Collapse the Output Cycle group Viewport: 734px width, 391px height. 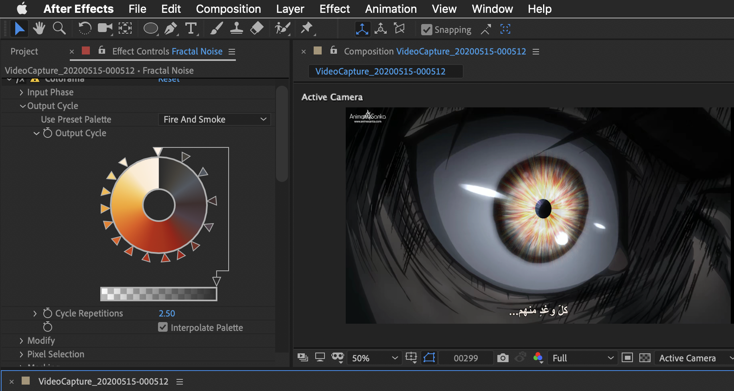(22, 106)
